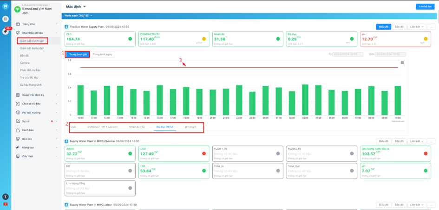Open the apps grid icon in the left rail
The width and height of the screenshot is (439, 210).
[5, 19]
